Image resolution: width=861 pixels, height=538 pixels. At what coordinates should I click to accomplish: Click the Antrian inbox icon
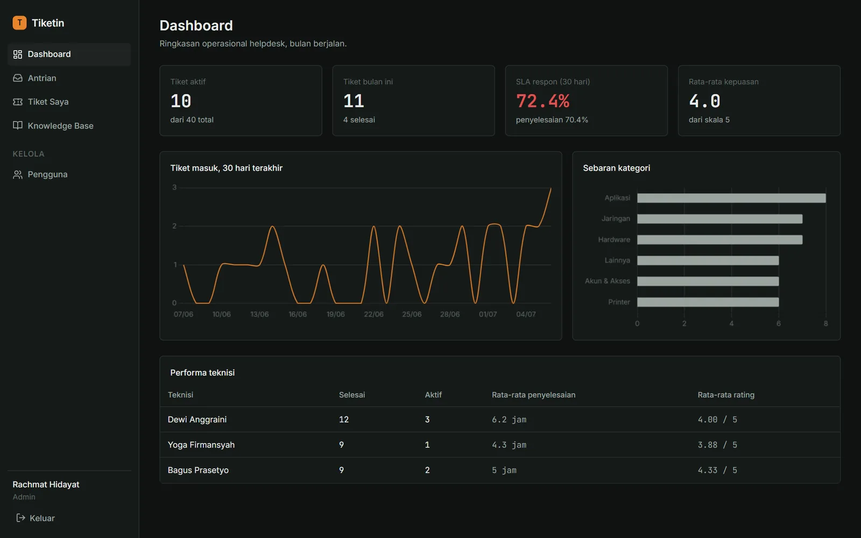18,78
